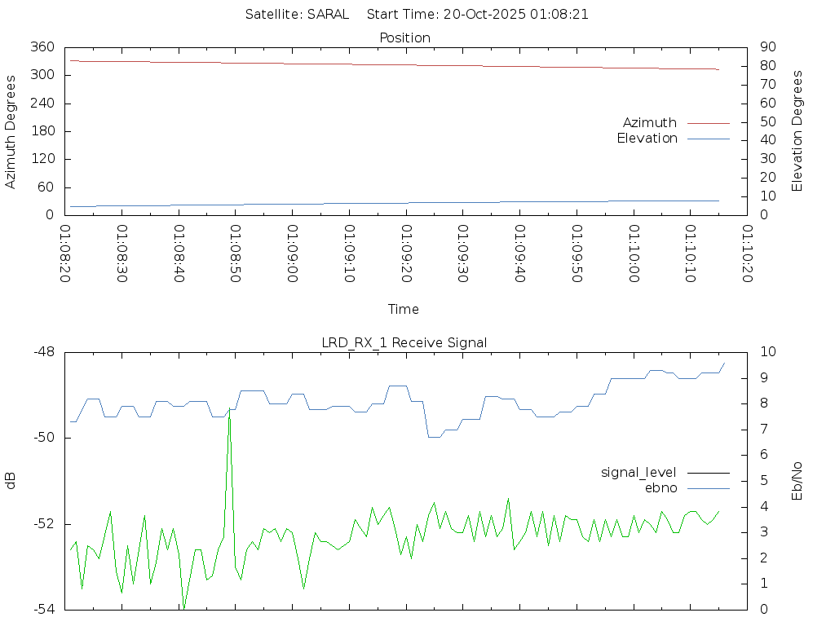
Task: Click the LRD_RX_1 Receive Signal title
Action: 404,342
